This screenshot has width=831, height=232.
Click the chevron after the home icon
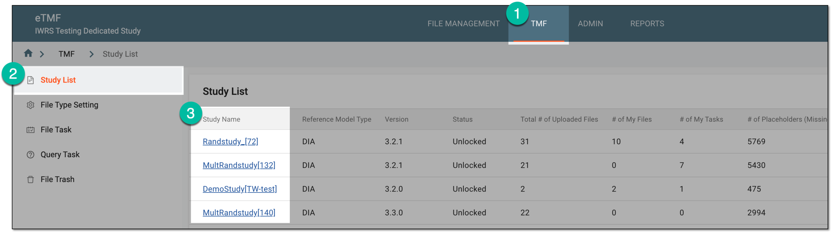pos(42,54)
